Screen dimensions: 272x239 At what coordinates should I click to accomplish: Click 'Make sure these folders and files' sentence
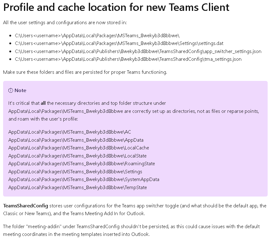coord(85,72)
